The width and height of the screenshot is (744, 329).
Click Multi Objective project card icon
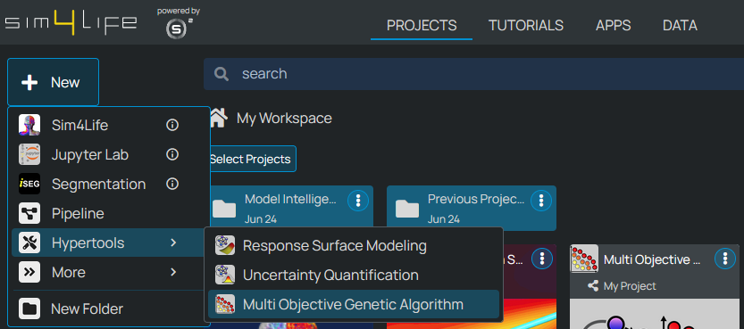(584, 259)
